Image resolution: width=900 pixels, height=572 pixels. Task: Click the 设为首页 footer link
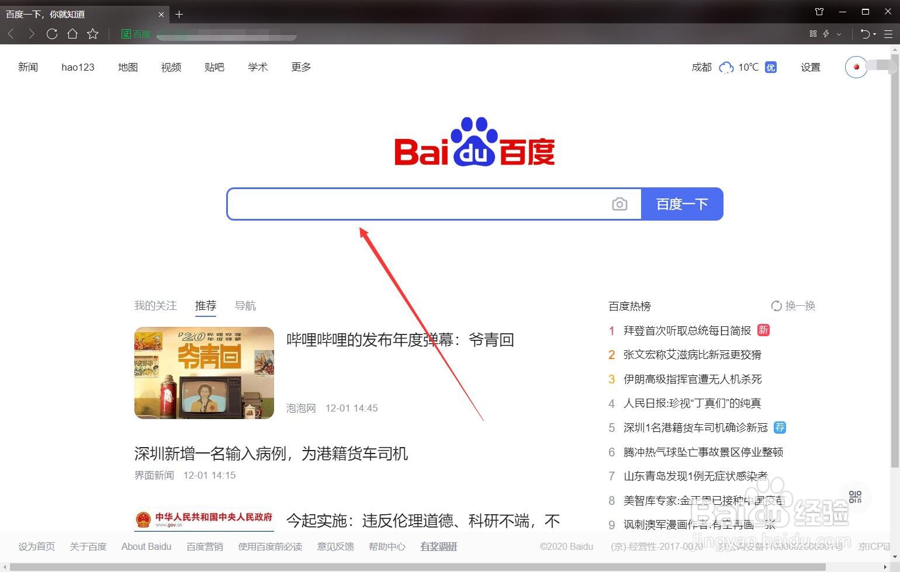point(36,546)
